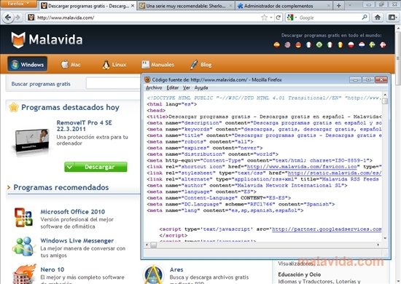Go back with the browser back arrow
Screen dimensions: 401x284
8,17
